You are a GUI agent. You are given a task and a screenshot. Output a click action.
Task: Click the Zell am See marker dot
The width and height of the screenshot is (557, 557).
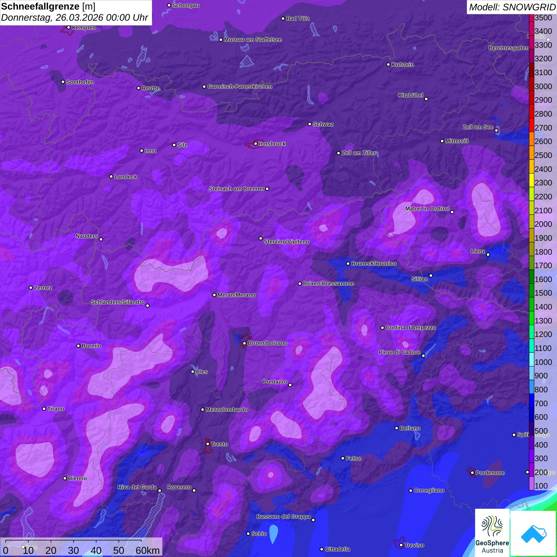pos(496,130)
